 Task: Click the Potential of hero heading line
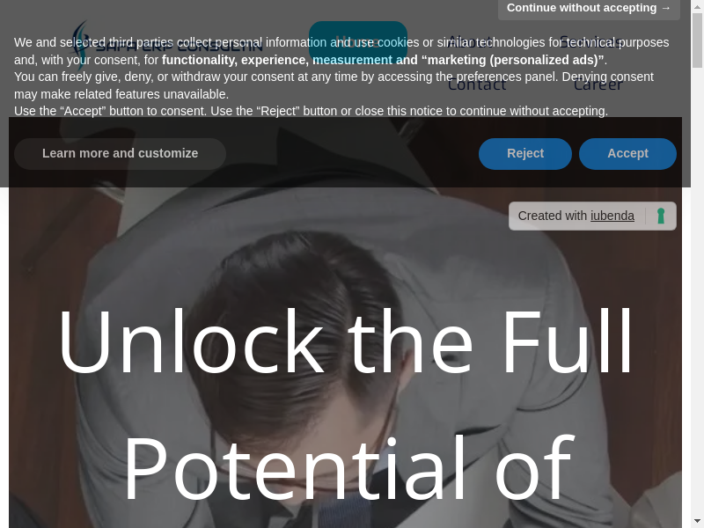[348, 469]
